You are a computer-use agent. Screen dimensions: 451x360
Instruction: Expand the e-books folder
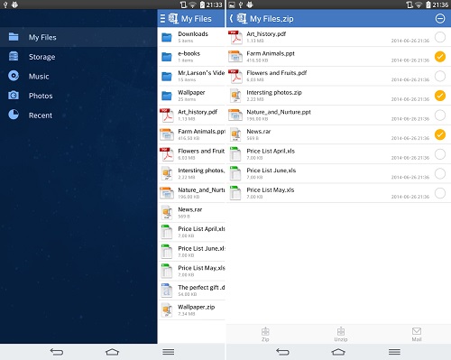point(191,57)
